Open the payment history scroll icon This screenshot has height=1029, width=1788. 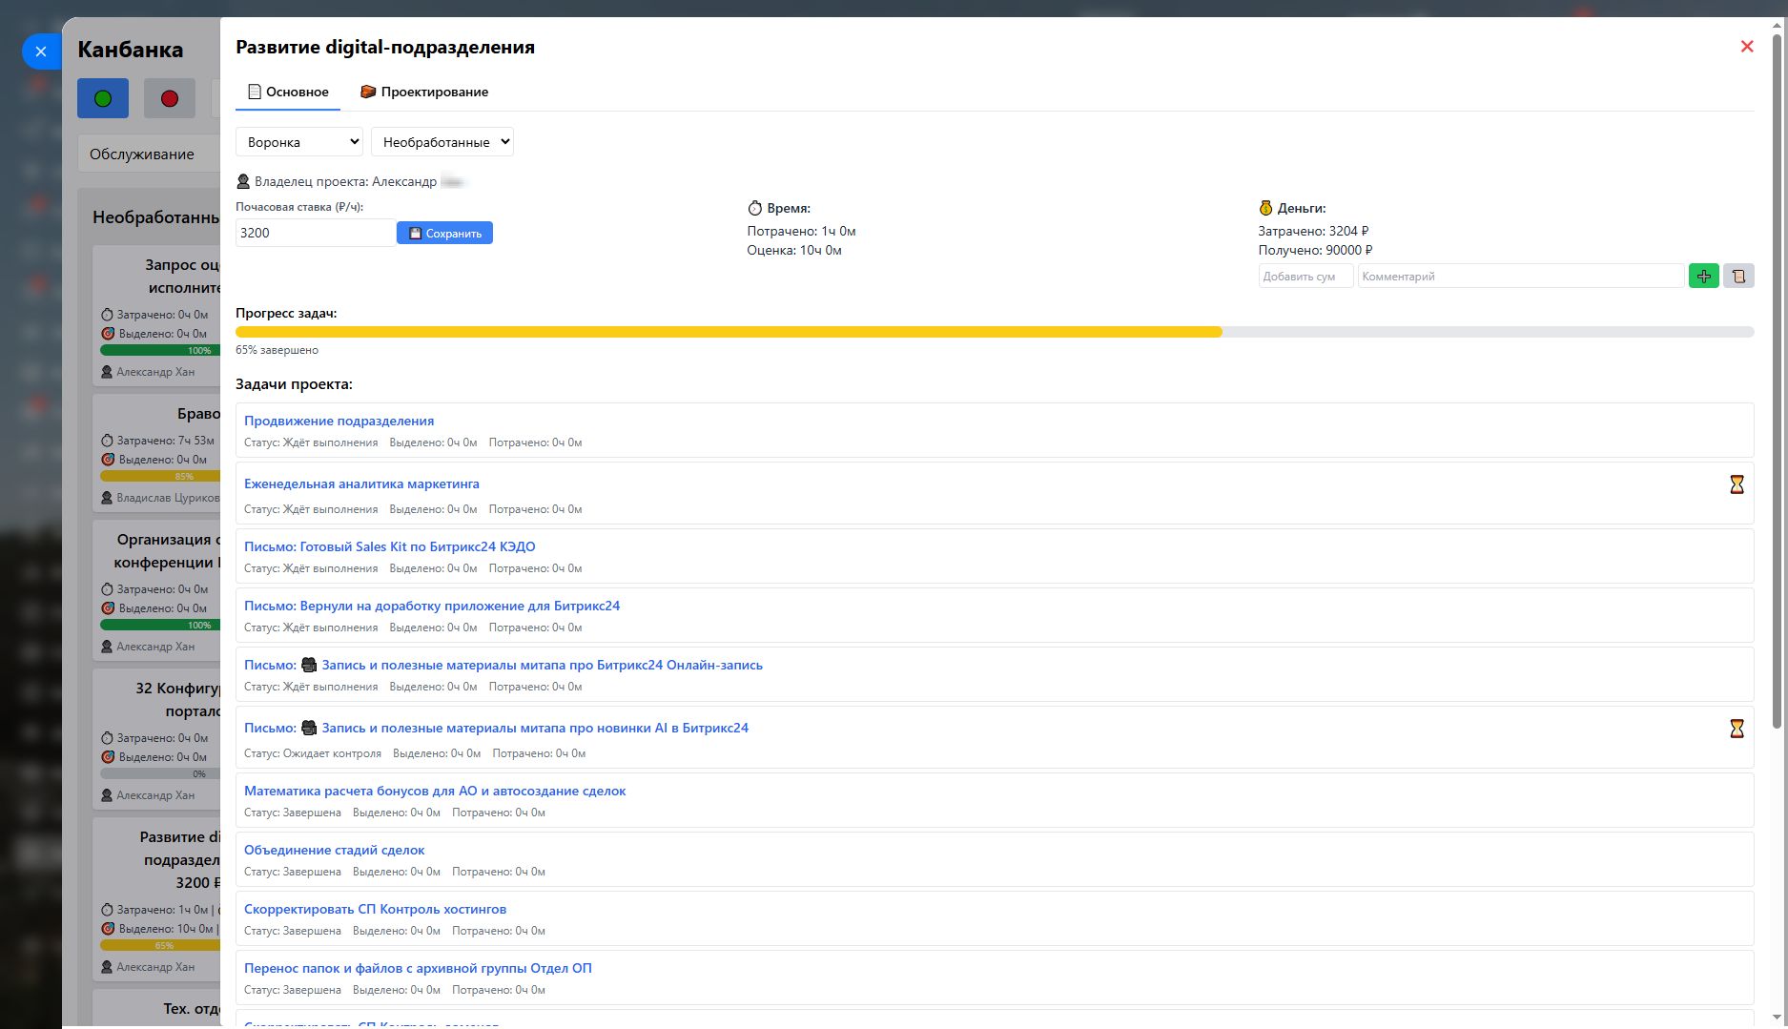(x=1738, y=276)
